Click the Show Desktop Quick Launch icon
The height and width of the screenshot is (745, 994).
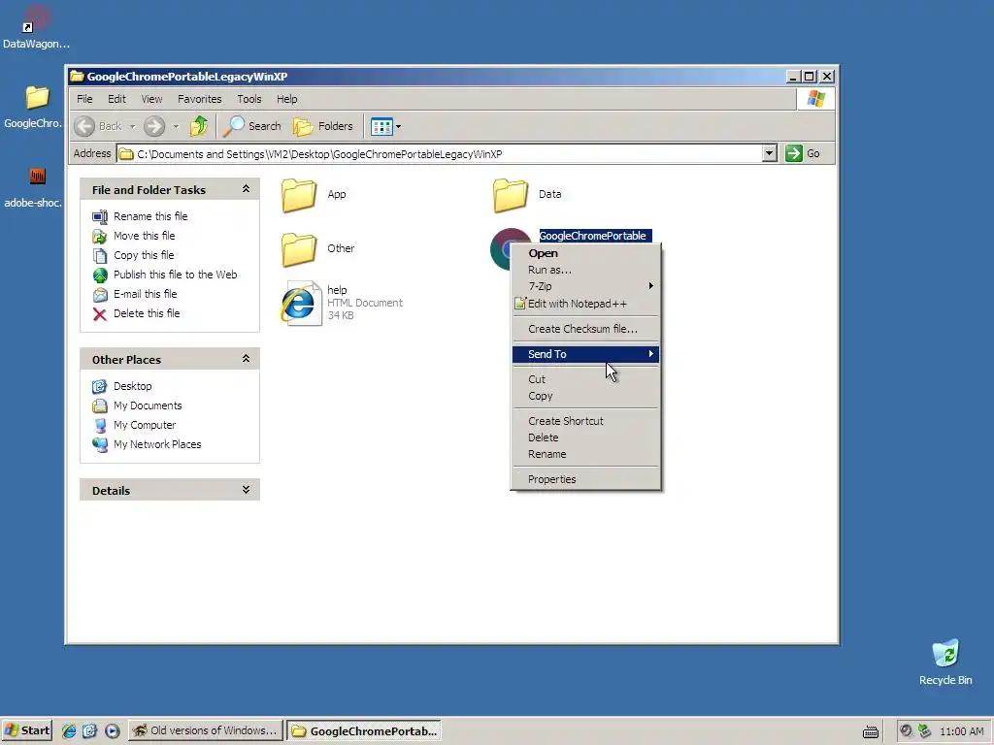(x=90, y=730)
